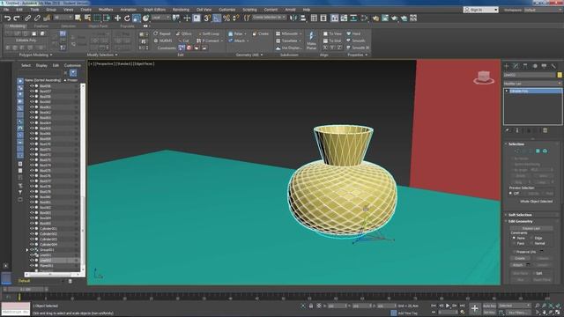Activate the Select and Move tool
The height and width of the screenshot is (317, 564).
117,18
